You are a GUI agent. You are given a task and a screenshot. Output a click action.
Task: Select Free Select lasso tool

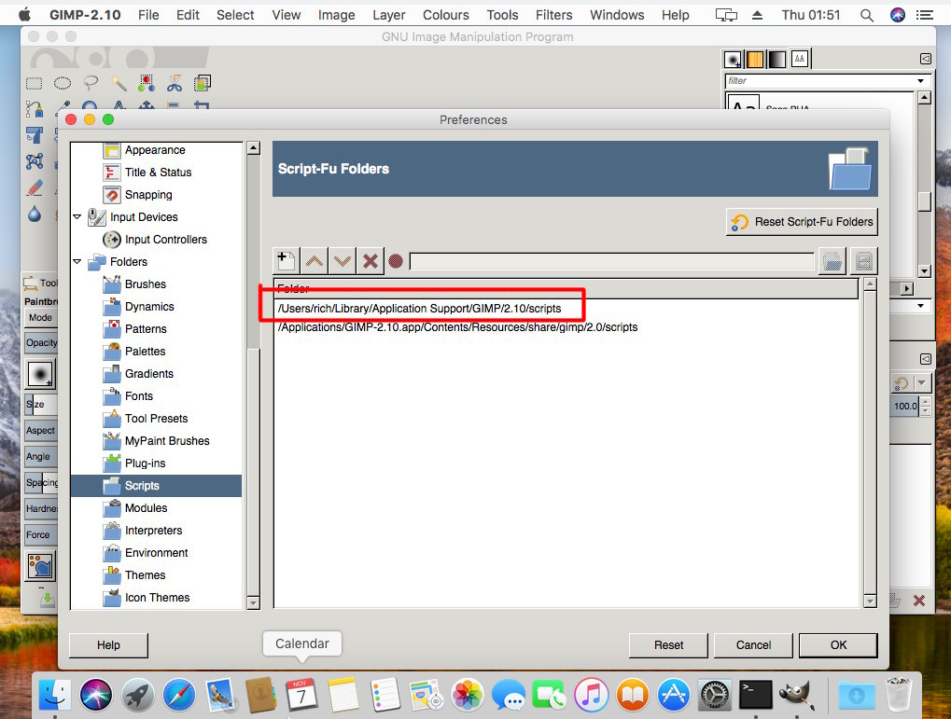pos(91,83)
